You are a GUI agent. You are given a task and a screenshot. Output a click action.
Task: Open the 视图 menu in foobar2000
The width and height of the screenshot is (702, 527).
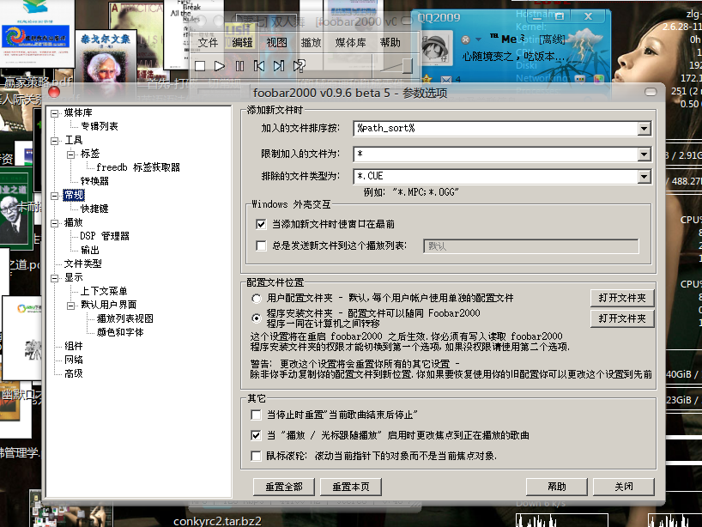(276, 43)
